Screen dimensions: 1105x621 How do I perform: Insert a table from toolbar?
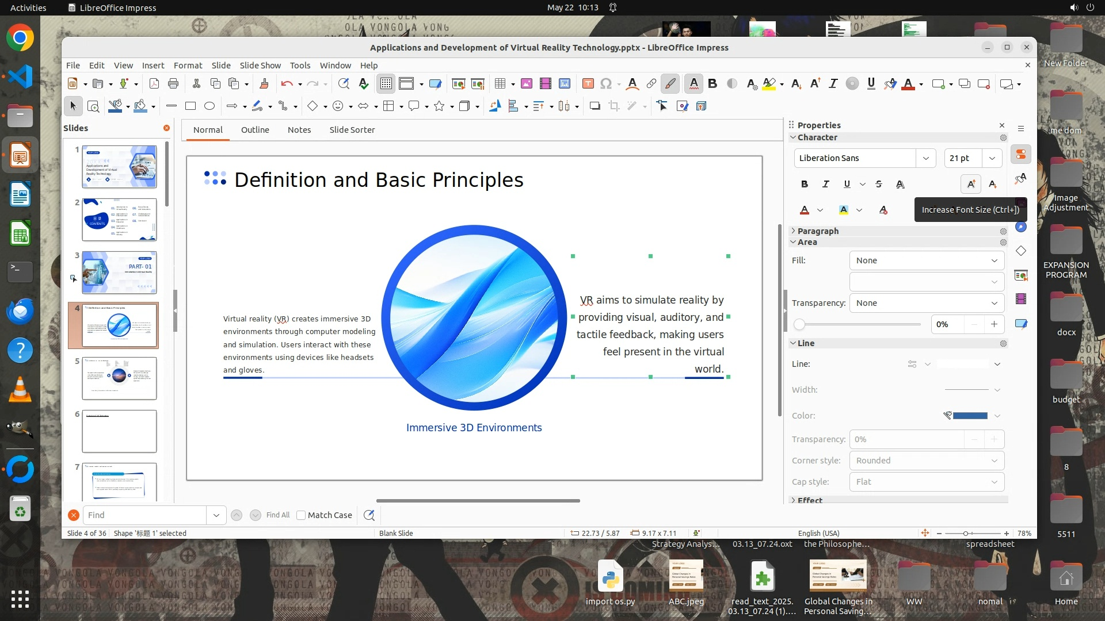tap(500, 84)
